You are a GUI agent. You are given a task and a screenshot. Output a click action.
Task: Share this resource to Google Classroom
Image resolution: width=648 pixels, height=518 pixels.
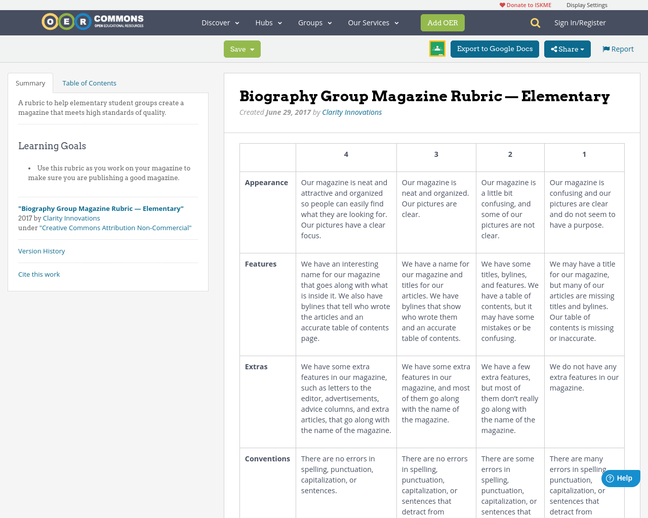437,48
